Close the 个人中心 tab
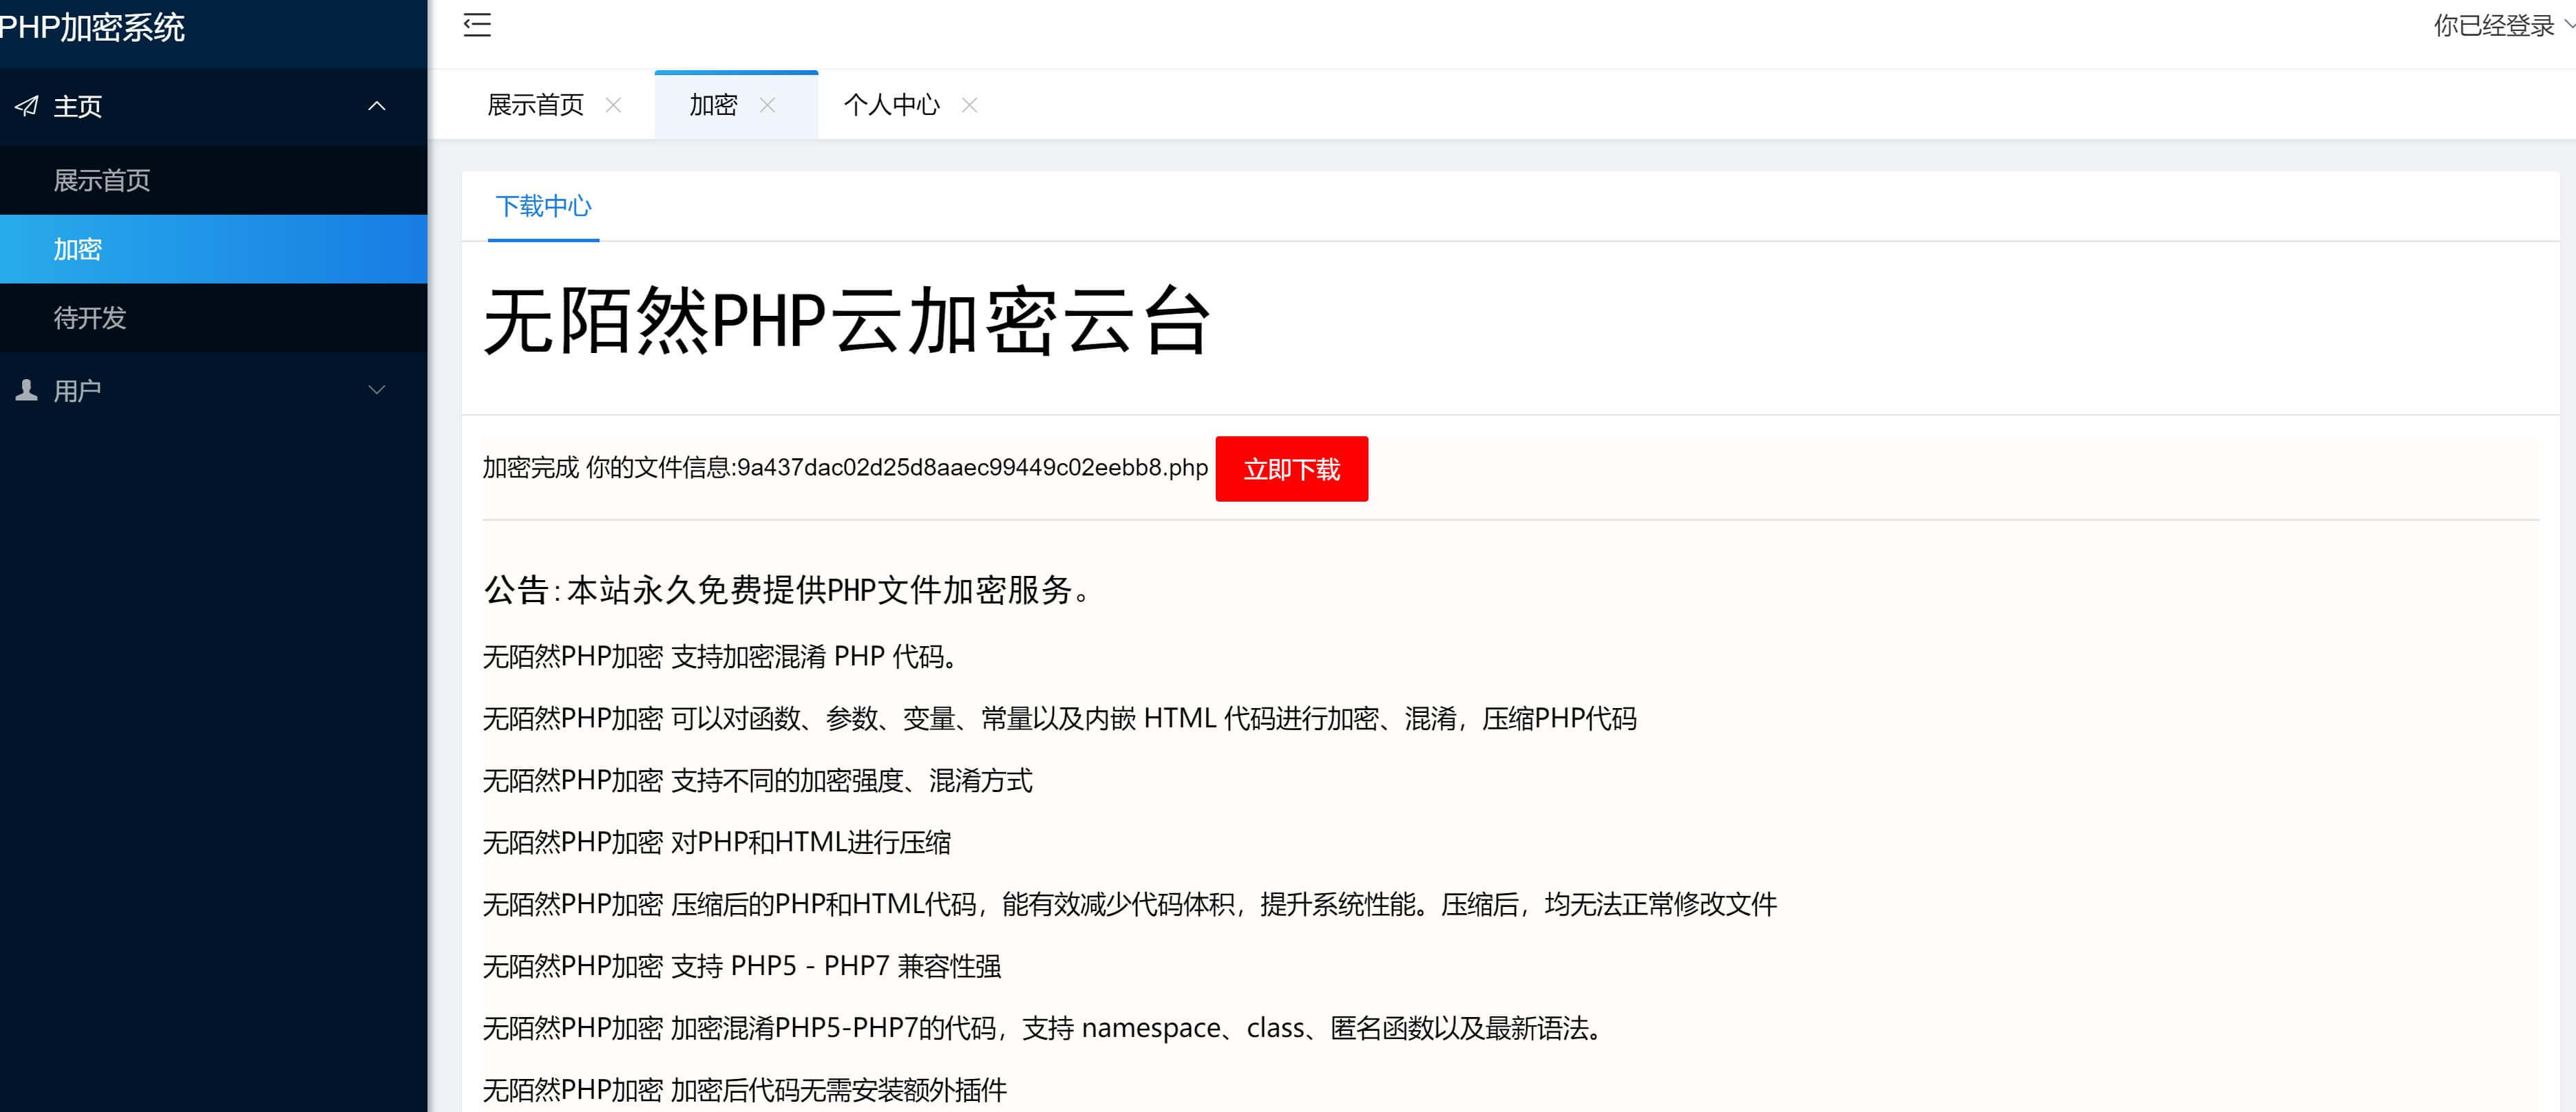This screenshot has width=2576, height=1112. [969, 105]
